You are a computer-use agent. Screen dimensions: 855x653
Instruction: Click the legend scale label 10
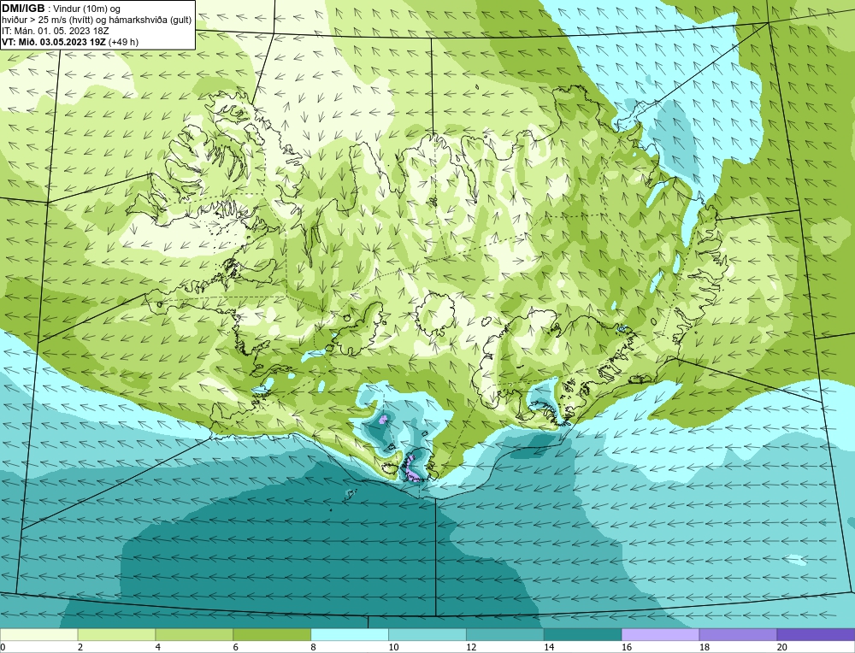(x=393, y=647)
